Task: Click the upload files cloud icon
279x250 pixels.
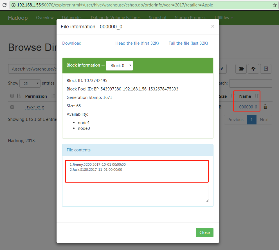Action: coord(253,69)
